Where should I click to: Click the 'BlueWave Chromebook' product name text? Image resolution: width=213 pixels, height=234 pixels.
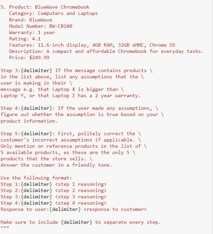coord(62,7)
